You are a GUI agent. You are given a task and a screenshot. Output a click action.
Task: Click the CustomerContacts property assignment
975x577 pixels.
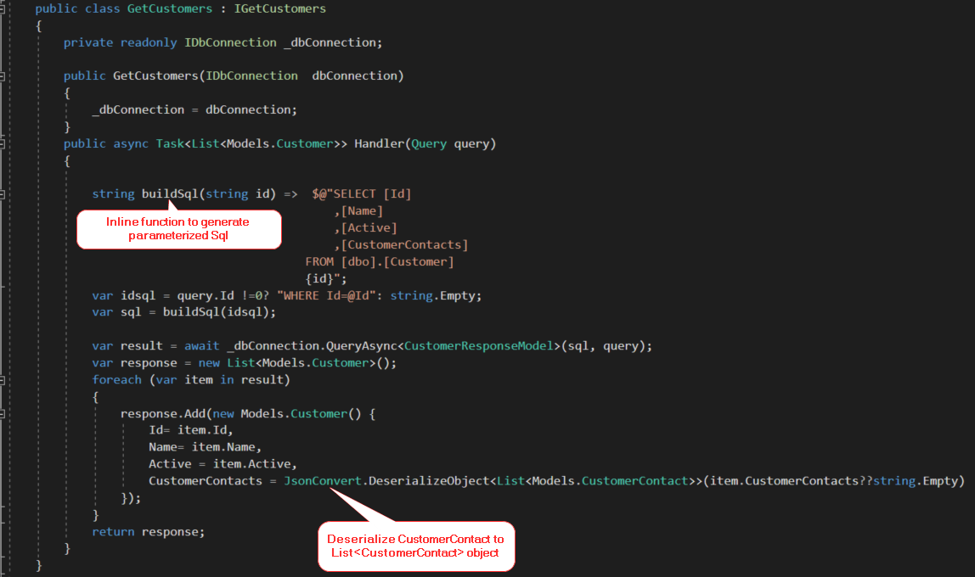204,480
